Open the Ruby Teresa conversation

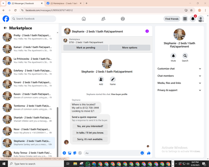pyautogui.click(x=28, y=154)
